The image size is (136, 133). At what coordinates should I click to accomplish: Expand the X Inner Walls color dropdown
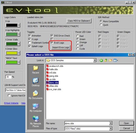(x=19, y=44)
